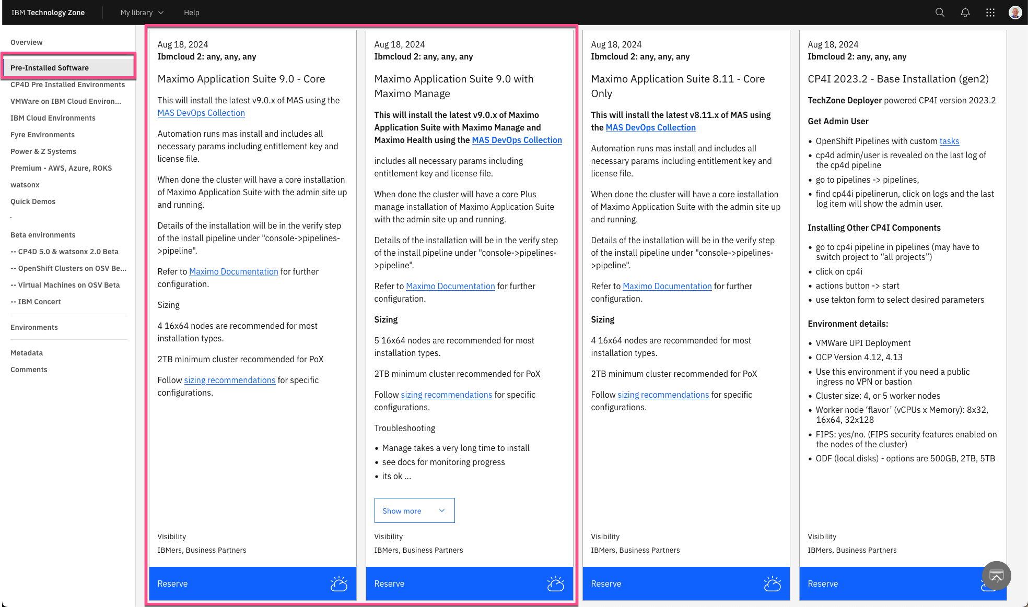Open MAS DevOps Collection link in 9.0 Core card

tap(201, 113)
